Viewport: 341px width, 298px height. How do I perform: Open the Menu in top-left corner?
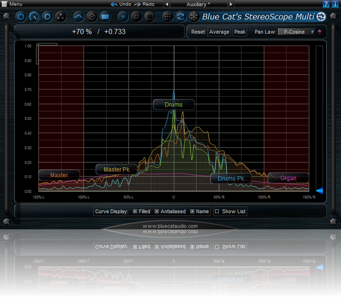(12, 4)
